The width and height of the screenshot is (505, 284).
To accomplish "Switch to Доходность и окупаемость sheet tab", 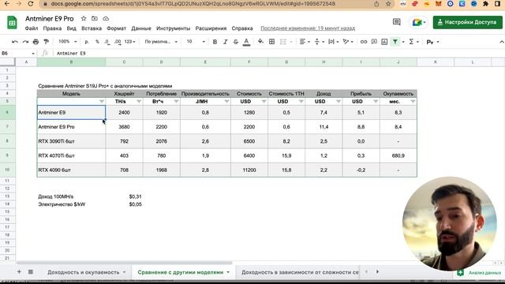I will click(86, 272).
